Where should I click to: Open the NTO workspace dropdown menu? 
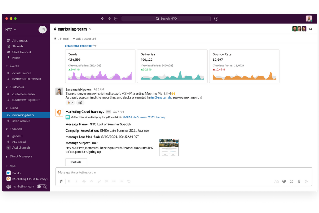[x=11, y=30]
